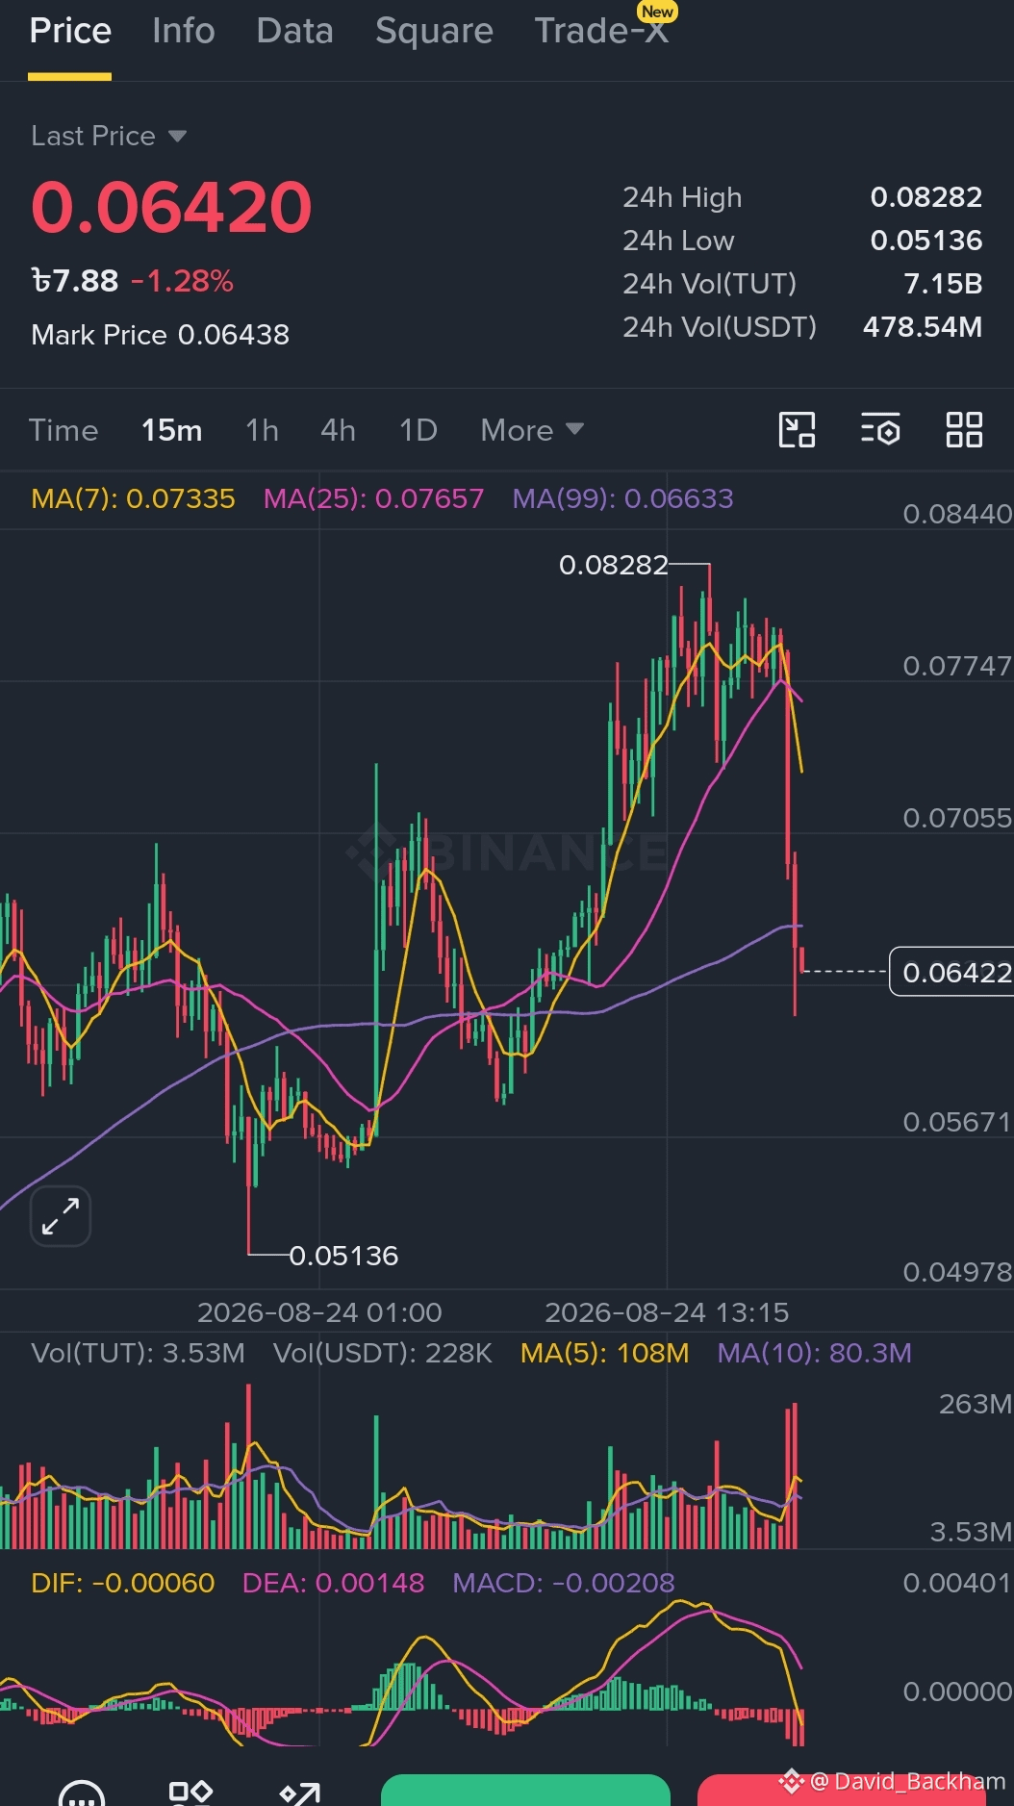
Task: Open the Info tab
Action: tap(183, 31)
